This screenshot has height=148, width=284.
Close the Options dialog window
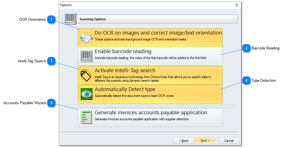pos(236,5)
